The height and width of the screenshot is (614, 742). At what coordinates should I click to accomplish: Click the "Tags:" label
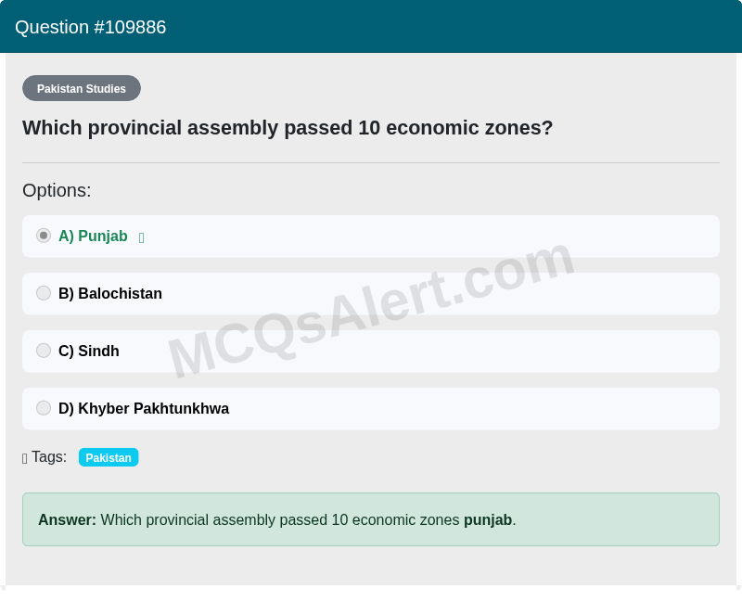[x=48, y=456]
